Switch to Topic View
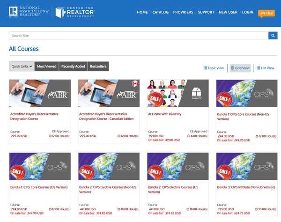This screenshot has width=281, height=222. coord(214,68)
